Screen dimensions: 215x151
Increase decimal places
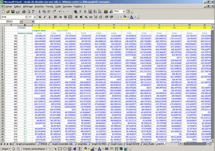pyautogui.click(x=96, y=17)
